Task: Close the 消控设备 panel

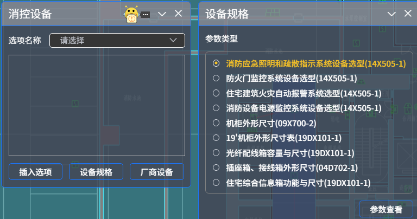Action: coord(178,14)
